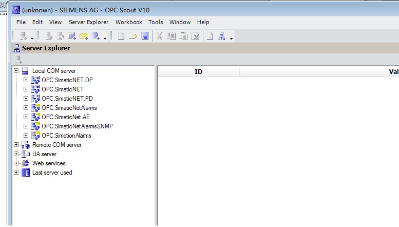This screenshot has width=399, height=227.
Task: Click the Local COM server computer icon
Action: 25,71
